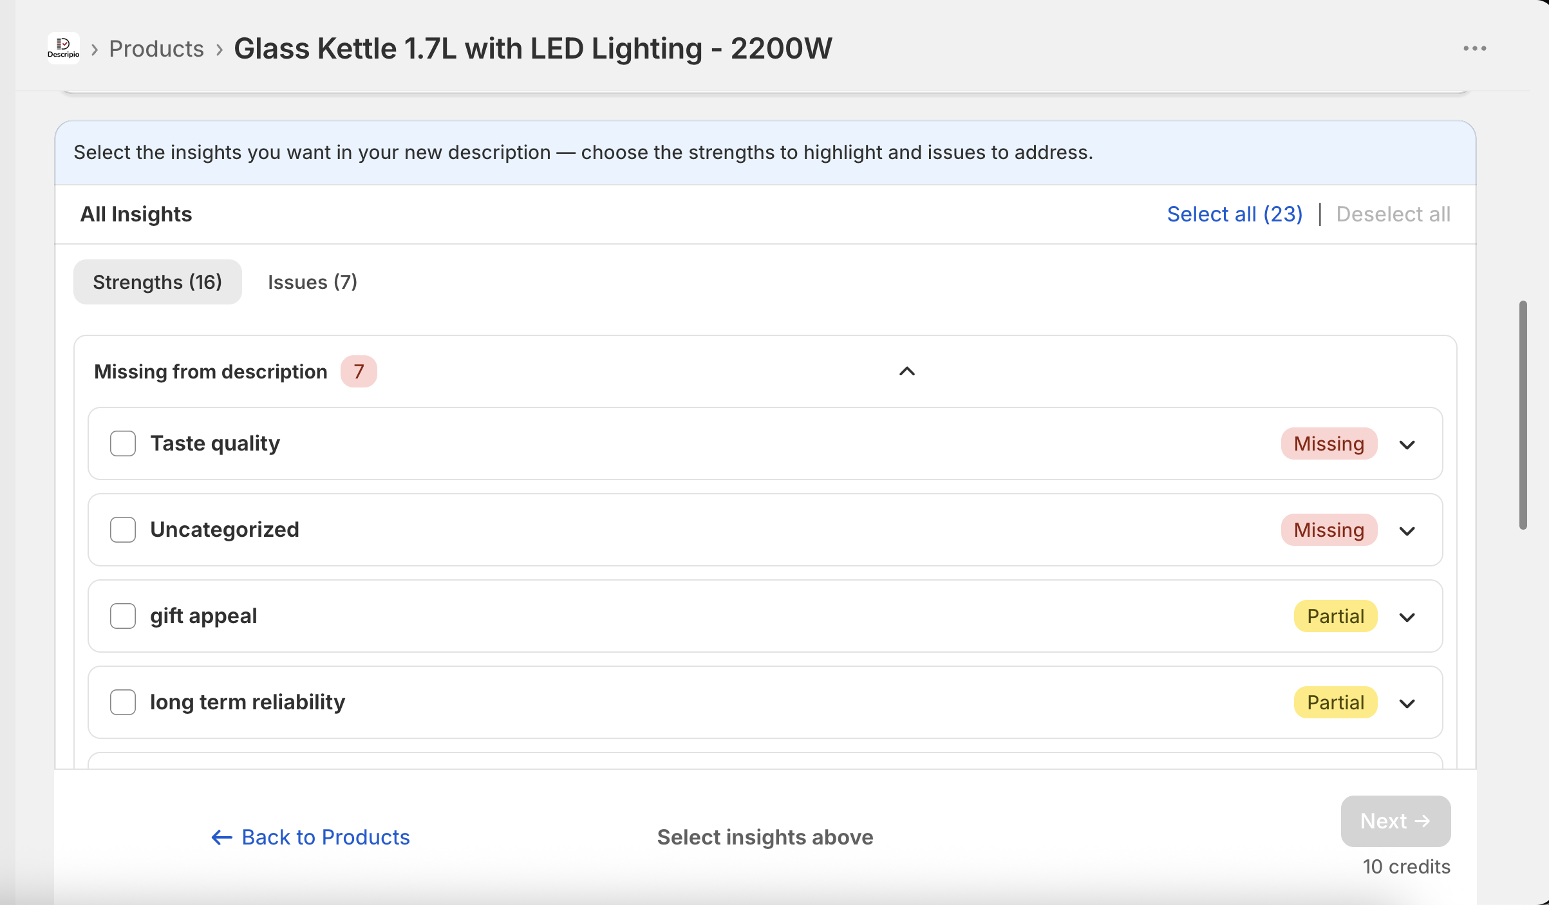Collapse the Missing from description section

pos(906,371)
